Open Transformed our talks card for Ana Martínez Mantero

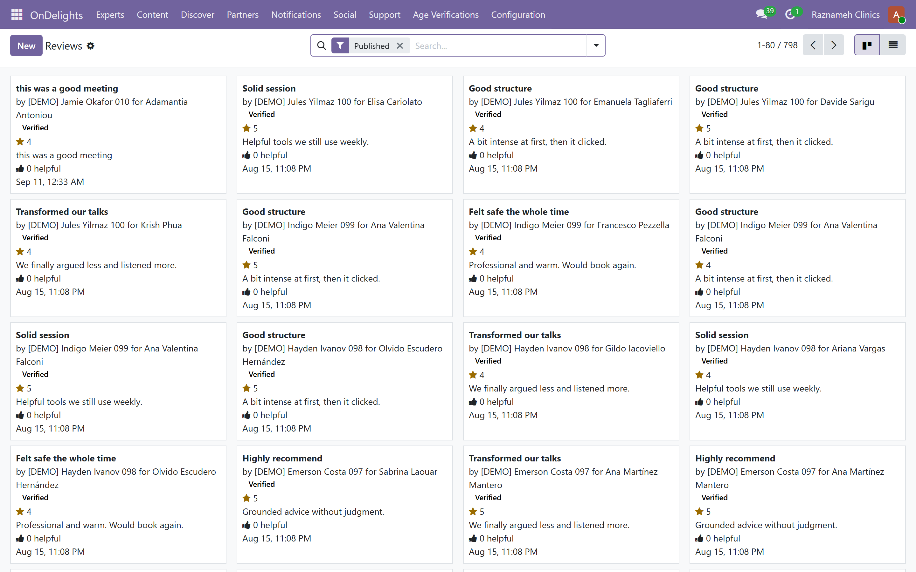coord(571,505)
